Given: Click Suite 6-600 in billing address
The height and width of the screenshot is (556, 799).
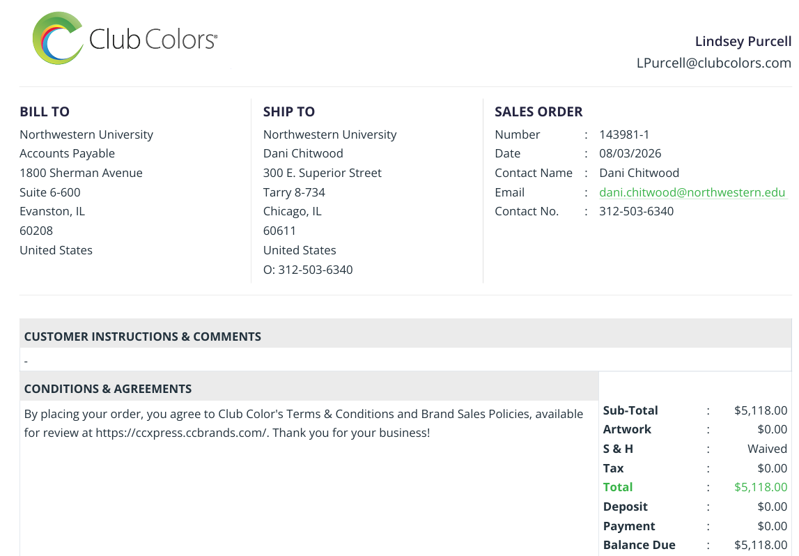Looking at the screenshot, I should (x=50, y=192).
